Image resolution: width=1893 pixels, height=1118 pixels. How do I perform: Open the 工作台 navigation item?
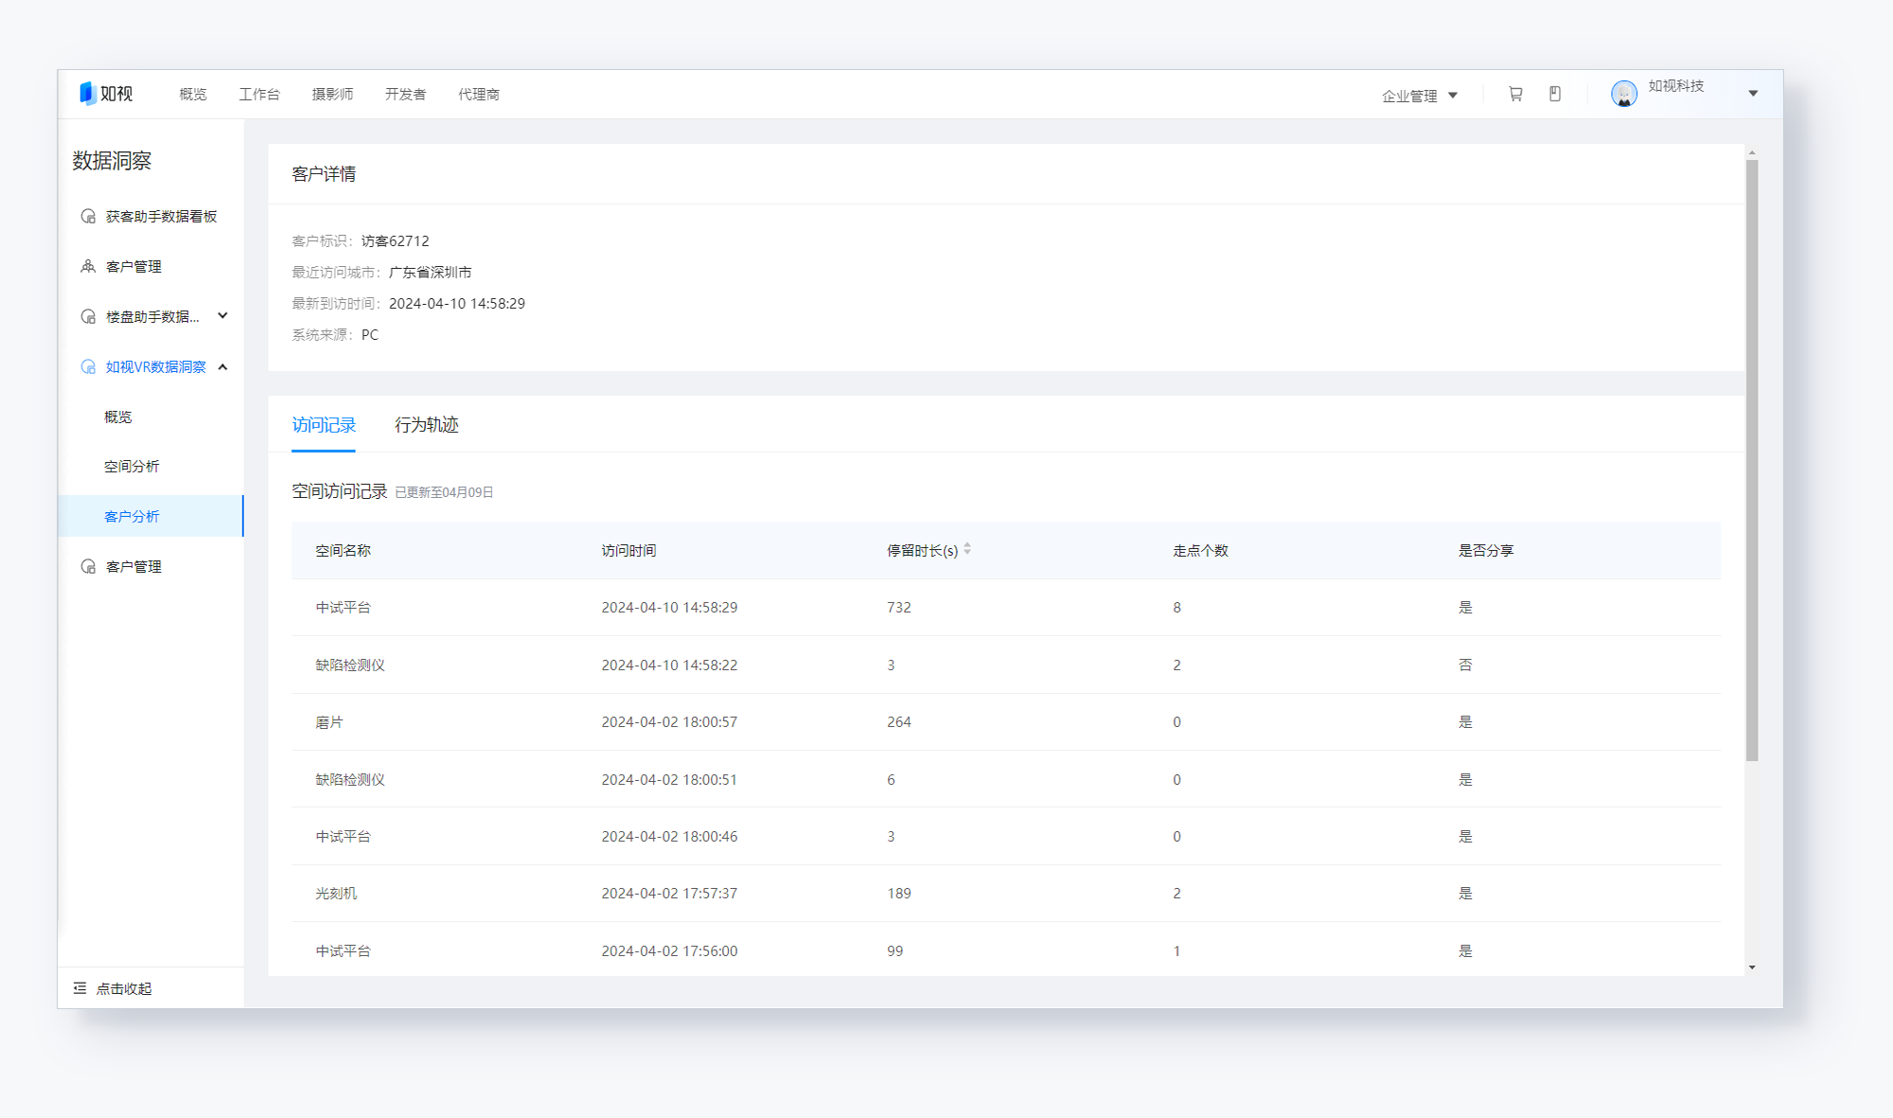[x=259, y=94]
